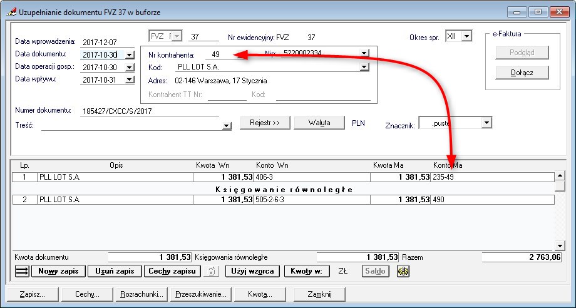
Task: Open the Data dokumentu date dropdown
Action: 129,54
